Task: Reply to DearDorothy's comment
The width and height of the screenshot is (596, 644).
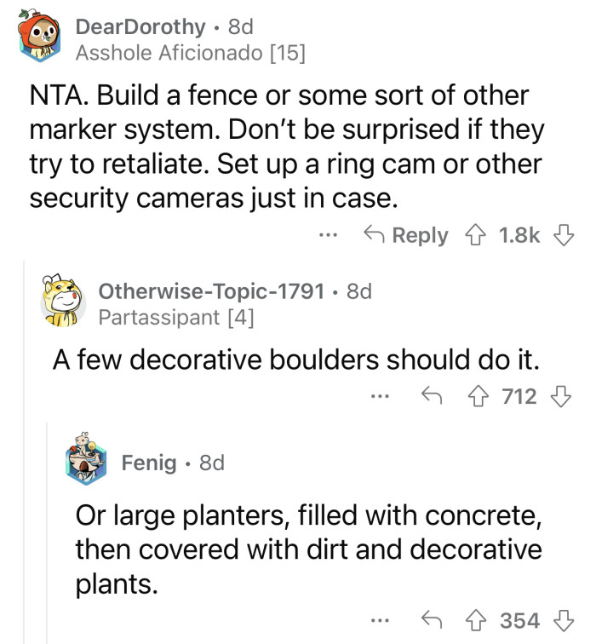Action: point(405,235)
